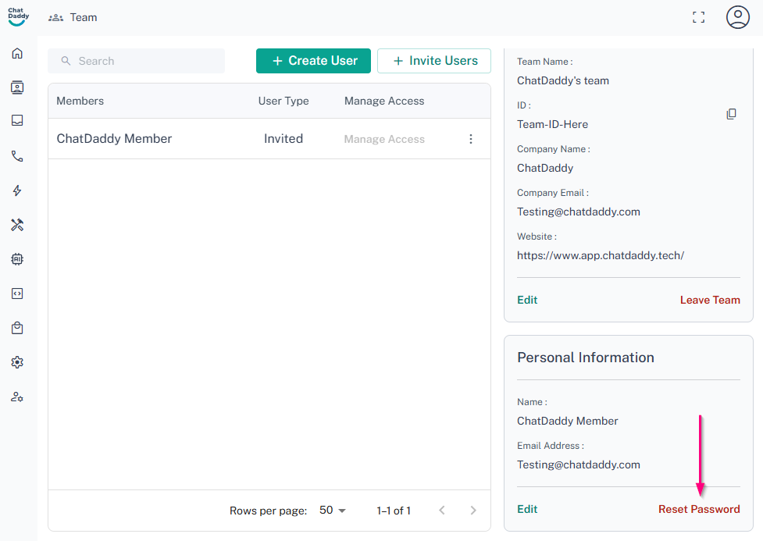Open the code brackets API icon

tap(17, 294)
